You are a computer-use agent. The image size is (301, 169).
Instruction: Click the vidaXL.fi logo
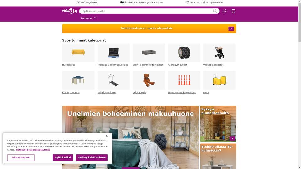coord(70,11)
